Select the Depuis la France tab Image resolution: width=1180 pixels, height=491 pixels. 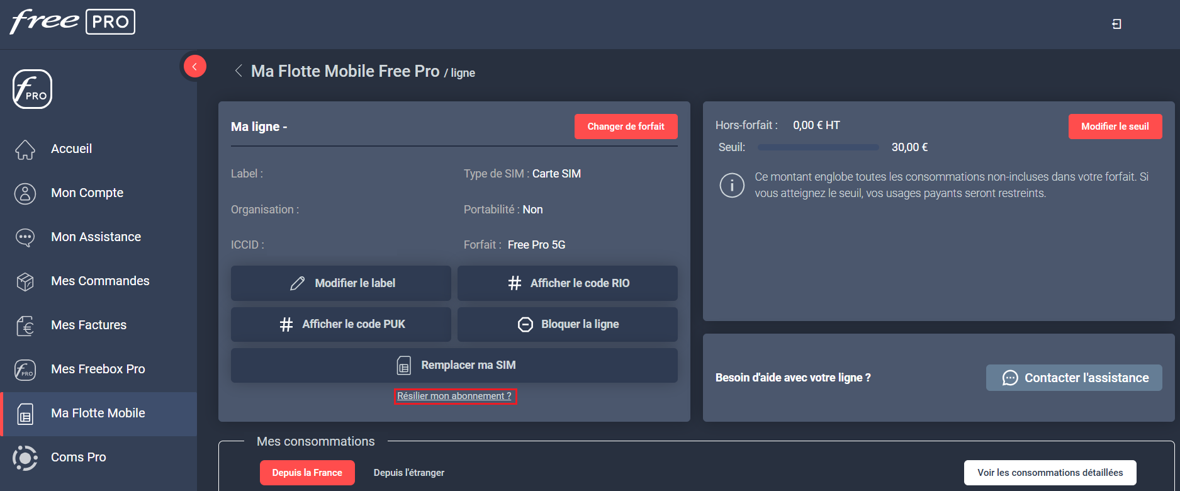pyautogui.click(x=307, y=473)
